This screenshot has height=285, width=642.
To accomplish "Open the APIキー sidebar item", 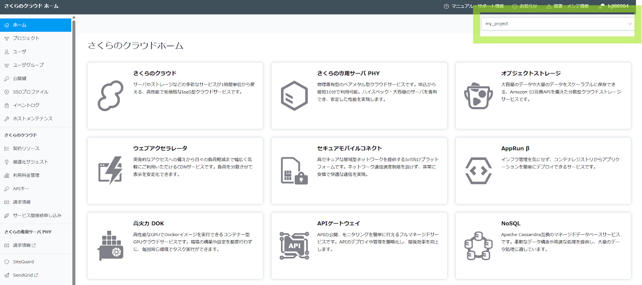I will 21,189.
